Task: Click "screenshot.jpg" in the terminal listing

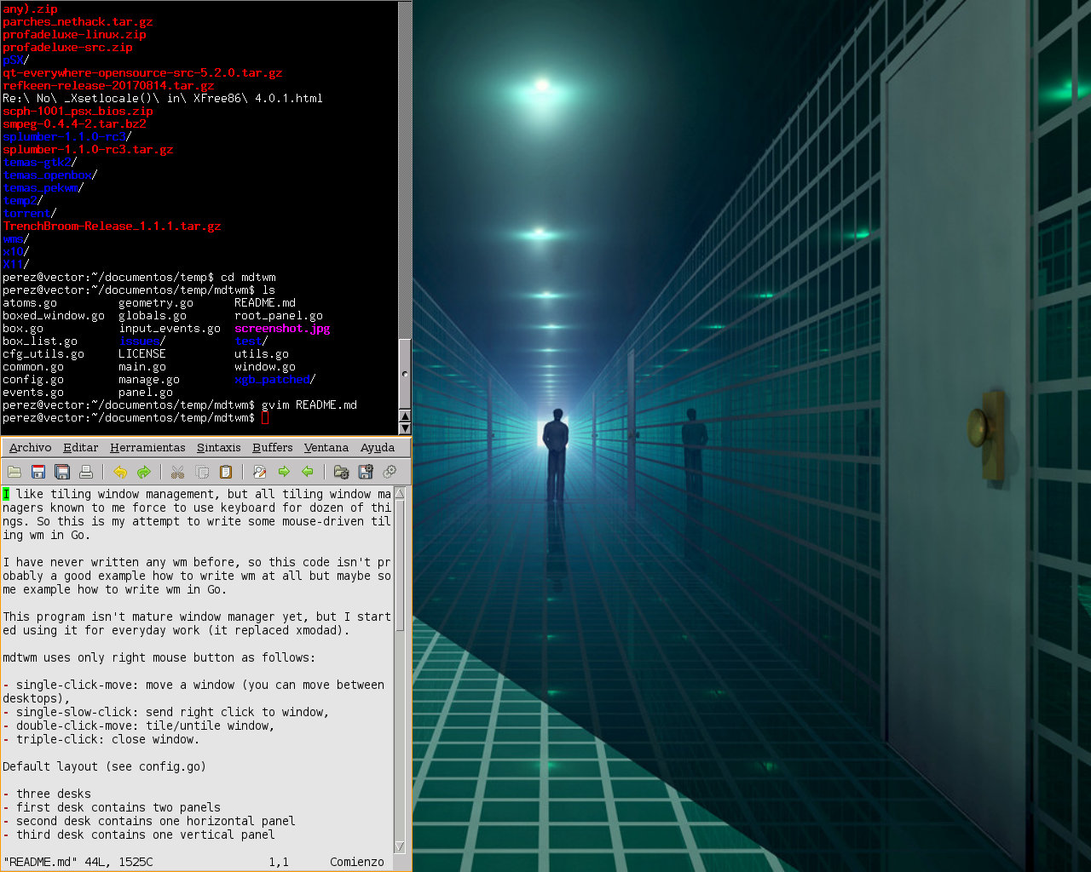Action: tap(282, 329)
